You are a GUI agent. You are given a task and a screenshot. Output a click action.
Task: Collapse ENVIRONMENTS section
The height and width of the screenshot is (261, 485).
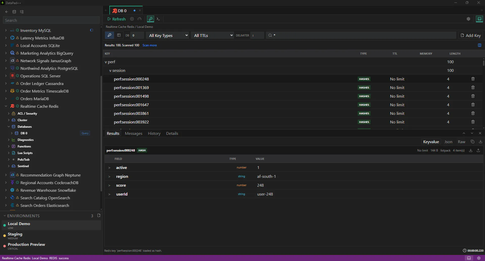click(x=5, y=216)
